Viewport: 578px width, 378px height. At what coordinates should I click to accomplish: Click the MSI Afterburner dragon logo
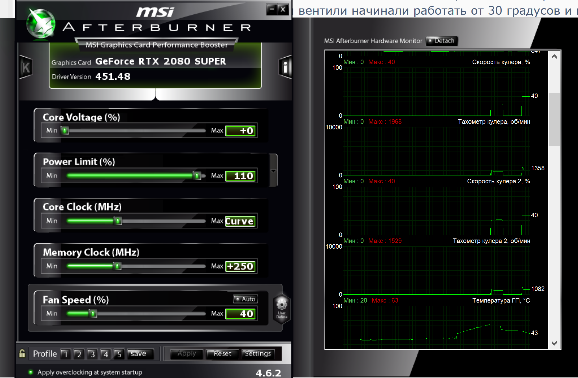[x=41, y=24]
